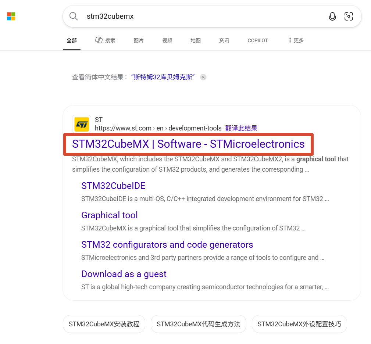Switch to the 资讯 tab
Image resolution: width=371 pixels, height=344 pixels.
pos(224,40)
